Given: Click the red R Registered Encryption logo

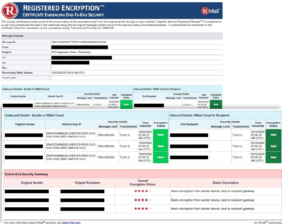Looking at the screenshot, I should (x=10, y=10).
